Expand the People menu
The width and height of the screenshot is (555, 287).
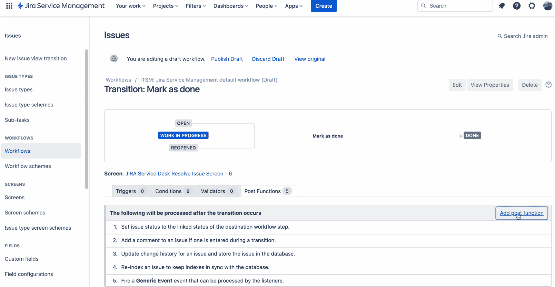pyautogui.click(x=267, y=6)
